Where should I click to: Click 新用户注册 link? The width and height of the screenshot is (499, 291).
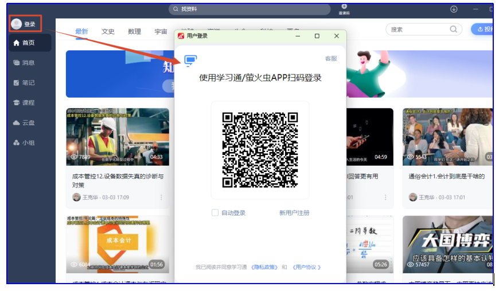point(294,213)
